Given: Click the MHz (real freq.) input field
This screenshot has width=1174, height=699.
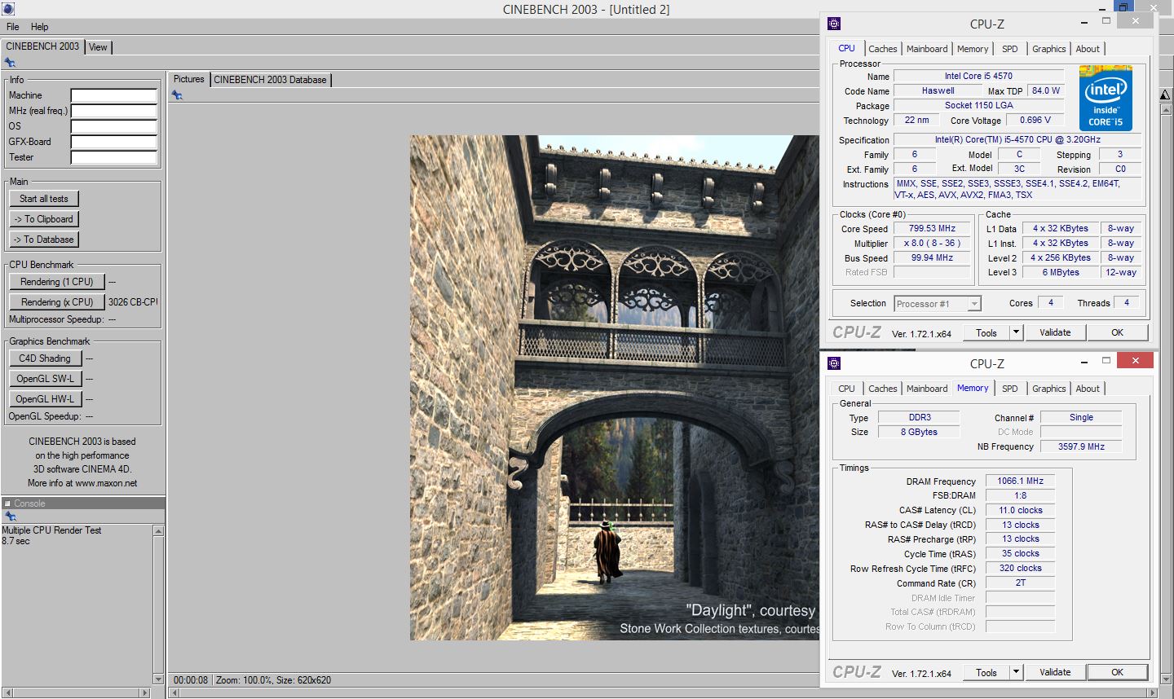Looking at the screenshot, I should point(113,111).
